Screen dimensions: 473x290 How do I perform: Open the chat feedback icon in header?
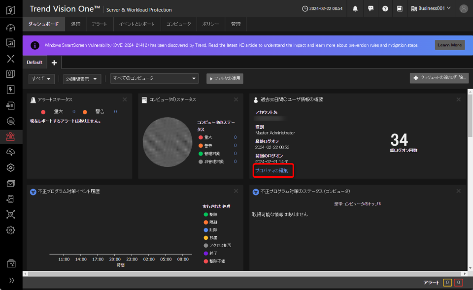(371, 9)
